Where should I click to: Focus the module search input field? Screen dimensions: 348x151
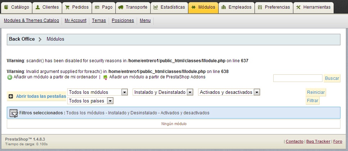pos(298,78)
